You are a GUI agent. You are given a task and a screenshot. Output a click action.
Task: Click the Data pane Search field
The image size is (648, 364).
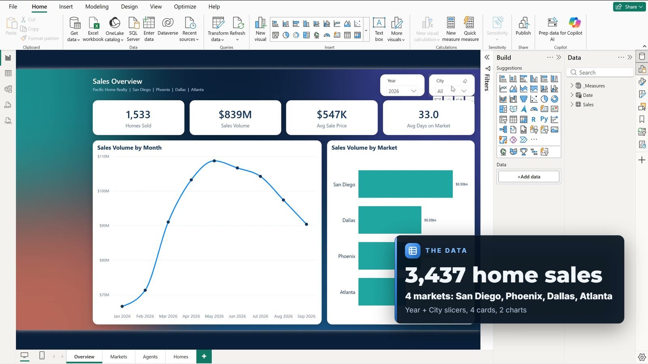tap(600, 72)
